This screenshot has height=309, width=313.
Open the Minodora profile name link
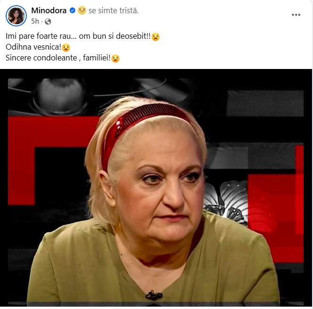tap(49, 10)
